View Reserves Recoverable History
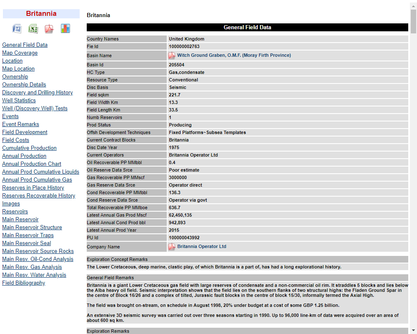This screenshot has height=334, width=417. pyautogui.click(x=38, y=196)
